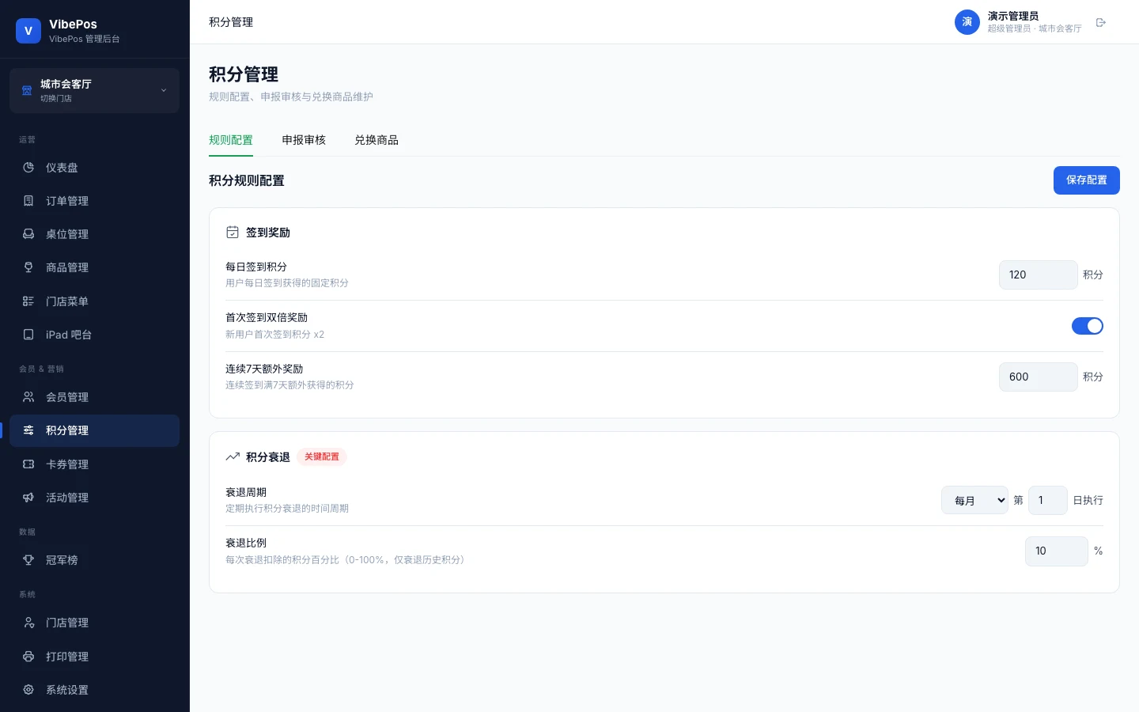This screenshot has height=712, width=1139.
Task: Open 门店管理 in the sidebar
Action: click(x=95, y=623)
